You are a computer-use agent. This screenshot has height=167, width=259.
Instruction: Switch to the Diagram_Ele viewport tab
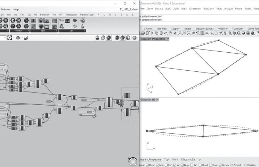(188, 160)
